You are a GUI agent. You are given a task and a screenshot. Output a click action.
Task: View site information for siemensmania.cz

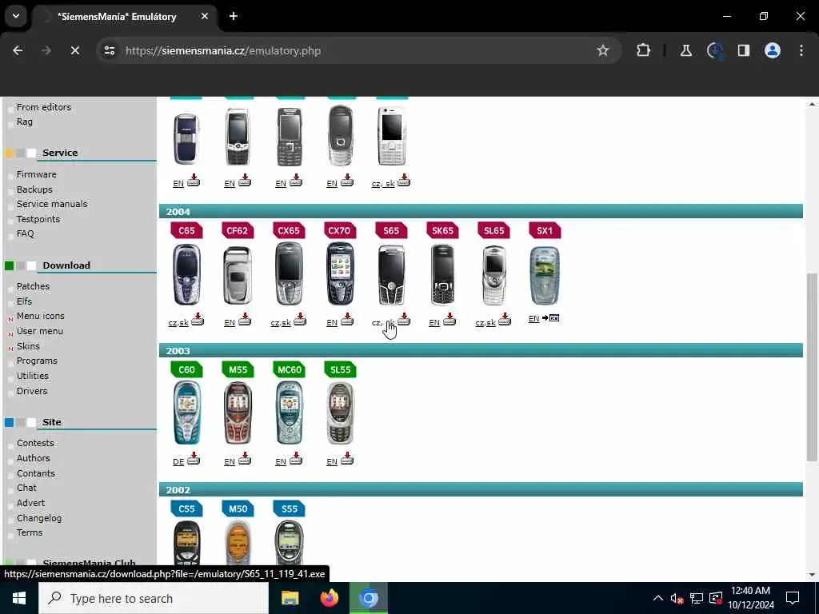click(x=109, y=50)
